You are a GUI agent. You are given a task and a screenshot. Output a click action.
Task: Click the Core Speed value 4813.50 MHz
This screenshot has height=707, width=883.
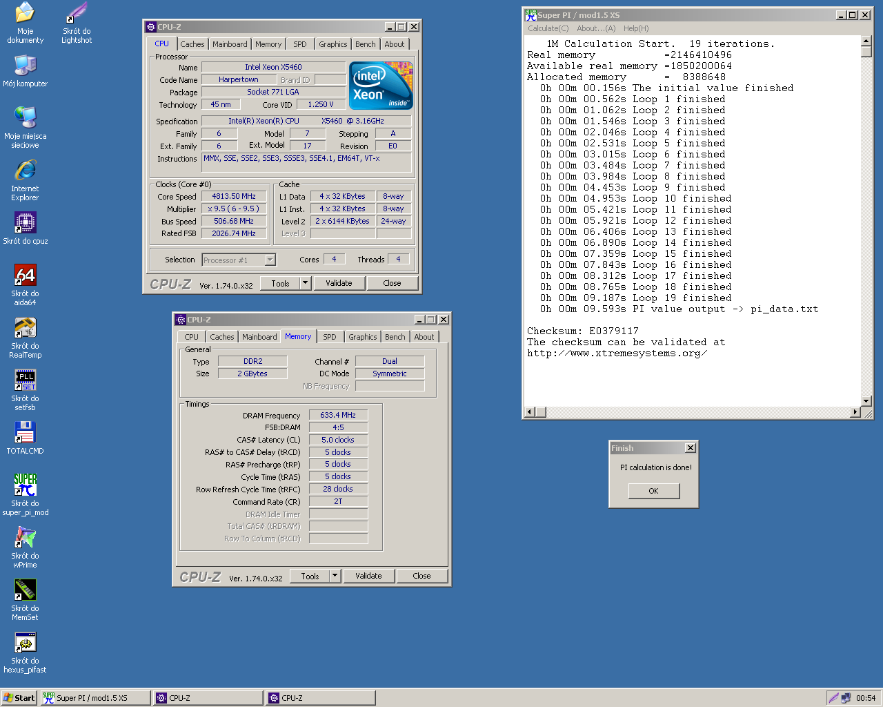[234, 196]
